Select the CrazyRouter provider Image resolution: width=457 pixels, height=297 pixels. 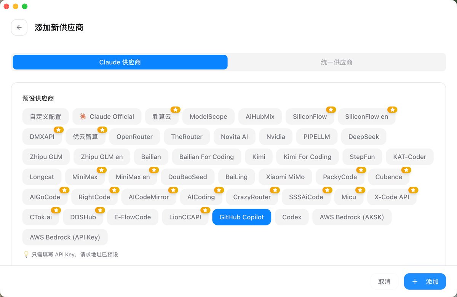pyautogui.click(x=252, y=197)
